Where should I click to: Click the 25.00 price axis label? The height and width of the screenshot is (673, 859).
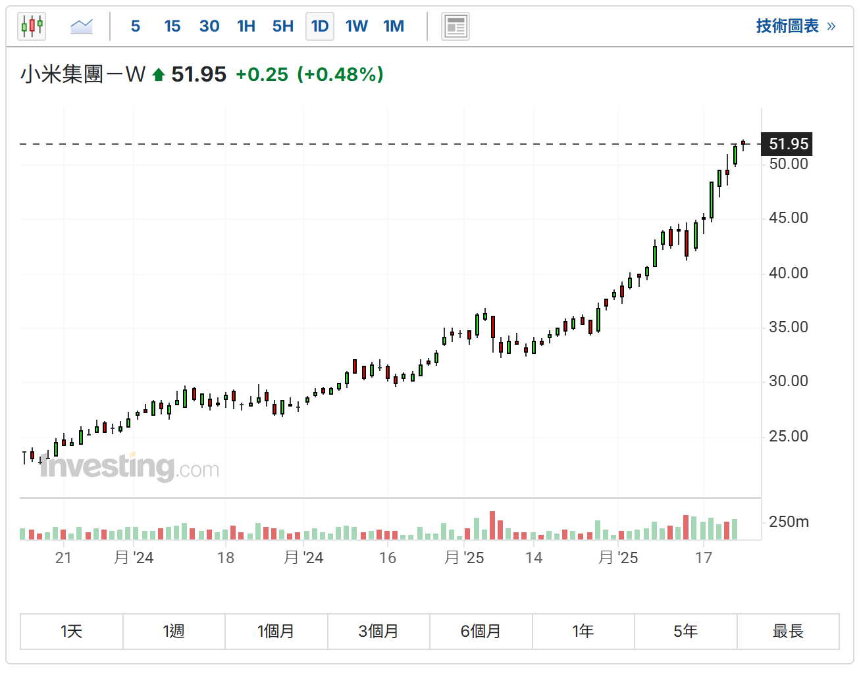[x=789, y=436]
